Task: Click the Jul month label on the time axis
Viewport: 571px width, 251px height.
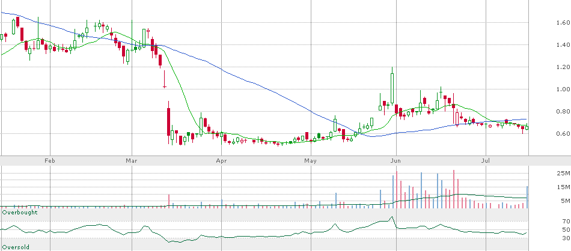Action: point(486,160)
